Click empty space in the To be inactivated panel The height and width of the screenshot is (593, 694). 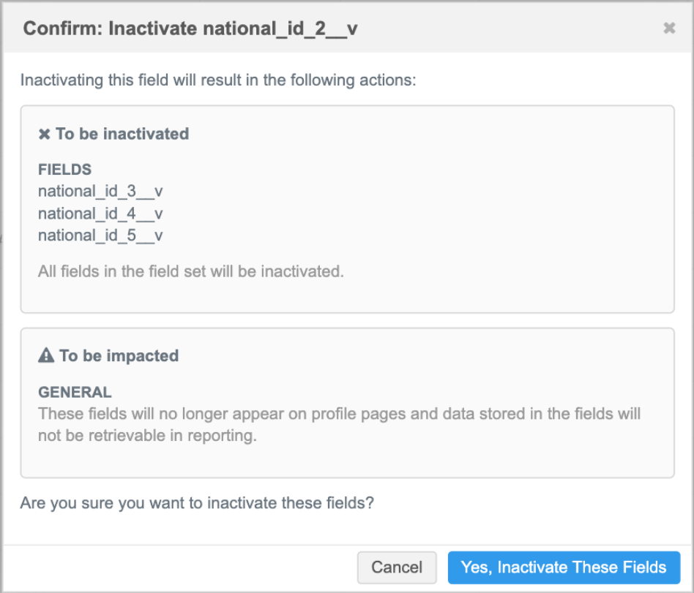[476, 212]
